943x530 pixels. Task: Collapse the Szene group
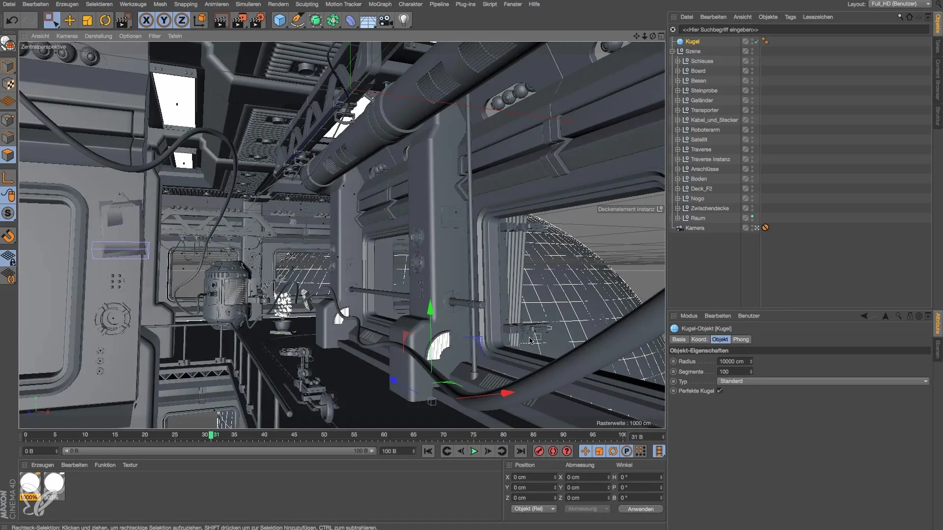(x=672, y=51)
